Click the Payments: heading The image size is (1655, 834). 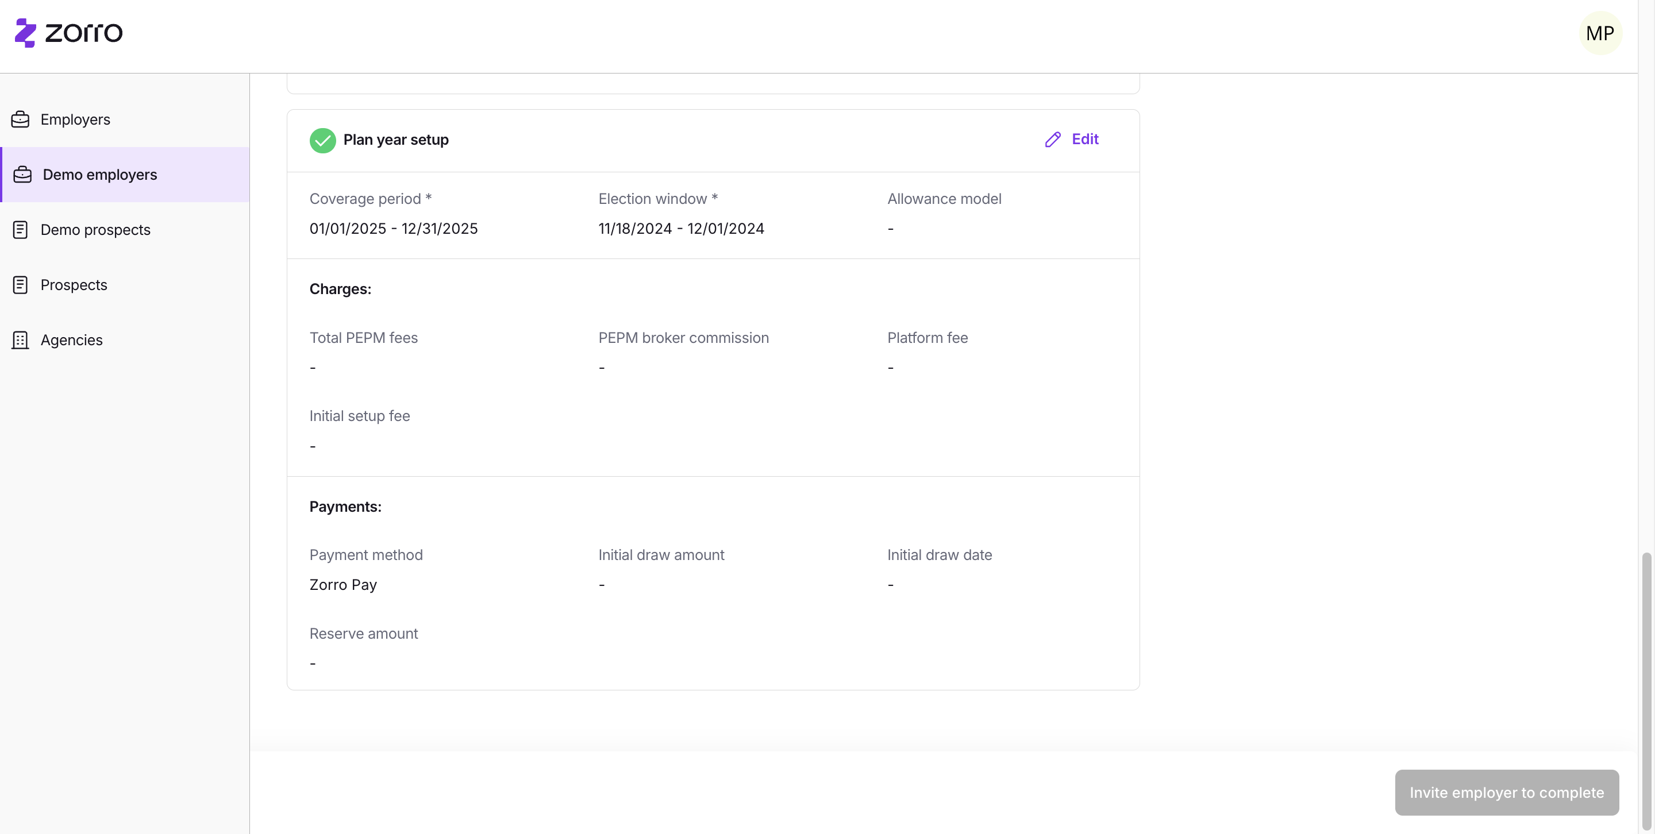[x=345, y=507]
